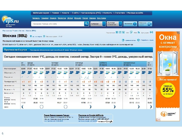
Task: Select the четверг 22 марта column header
Action: coord(63,64)
